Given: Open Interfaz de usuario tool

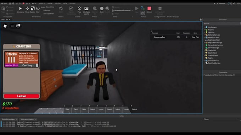Looking at the screenshot, I should point(86,10).
